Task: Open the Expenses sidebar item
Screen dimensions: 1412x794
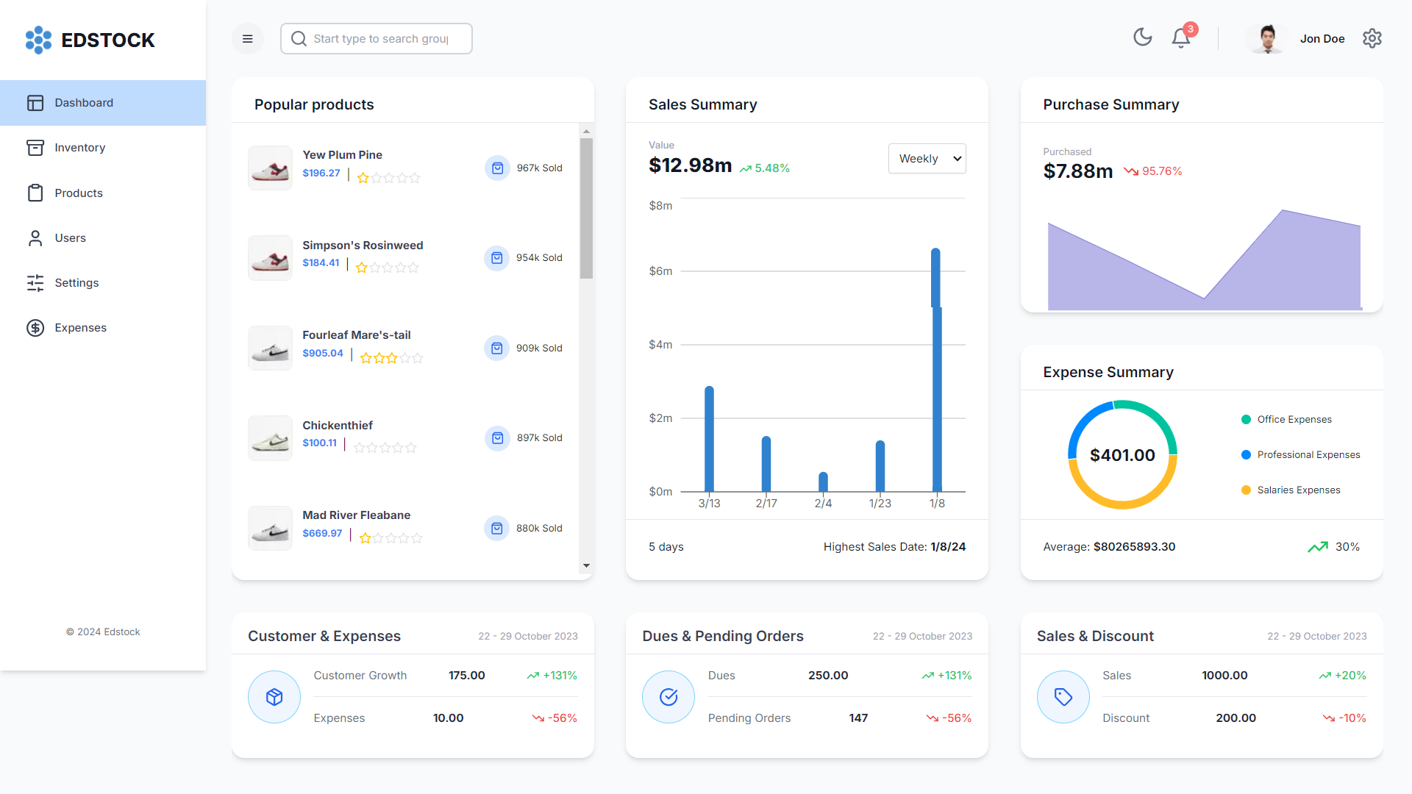Action: tap(80, 328)
